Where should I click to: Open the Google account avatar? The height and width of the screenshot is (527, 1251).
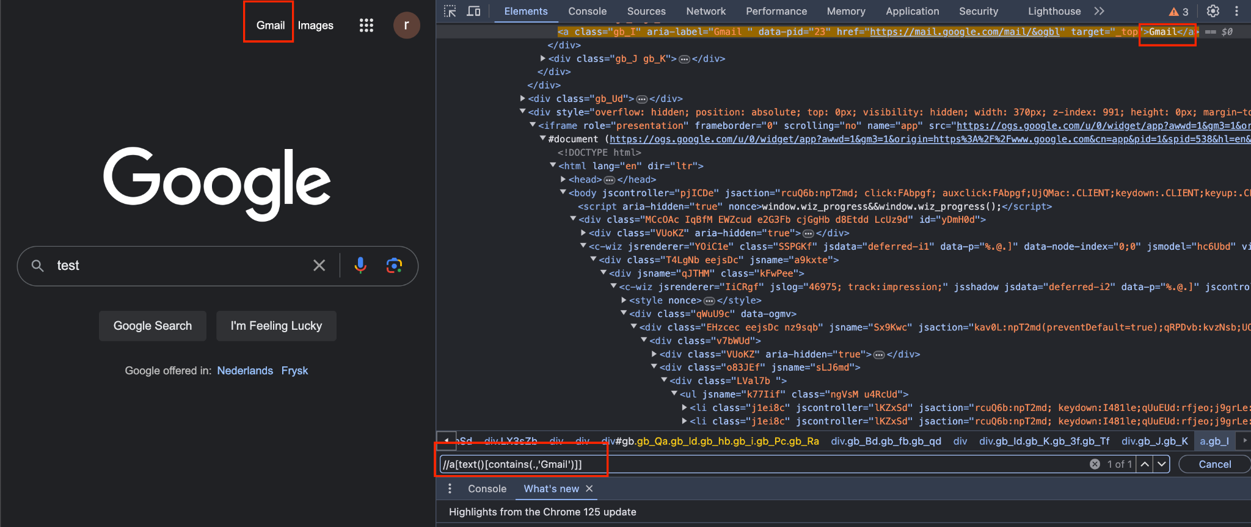point(406,25)
